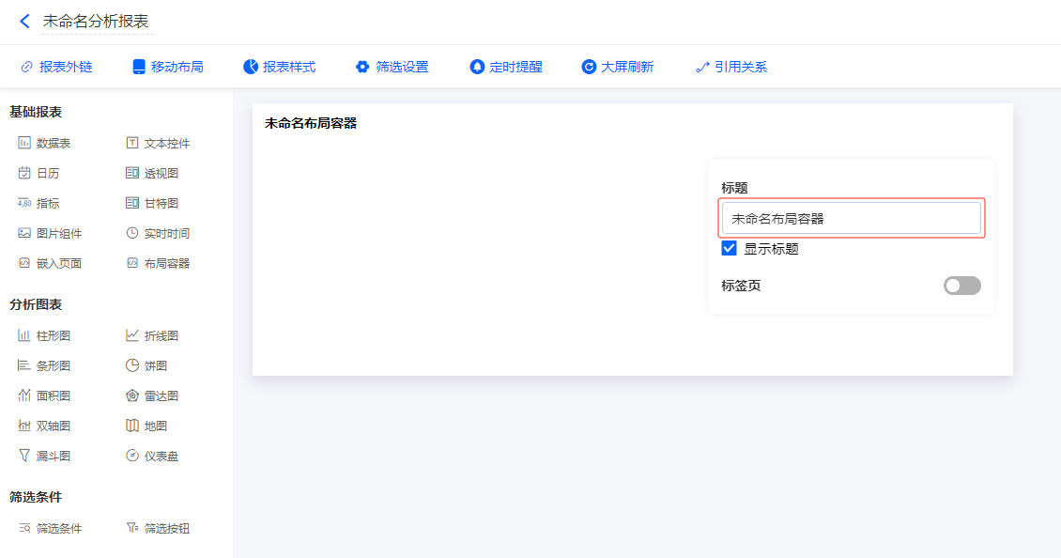Viewport: 1061px width, 558px height.
Task: Uncheck the 显示标题 checkbox
Action: click(x=729, y=249)
